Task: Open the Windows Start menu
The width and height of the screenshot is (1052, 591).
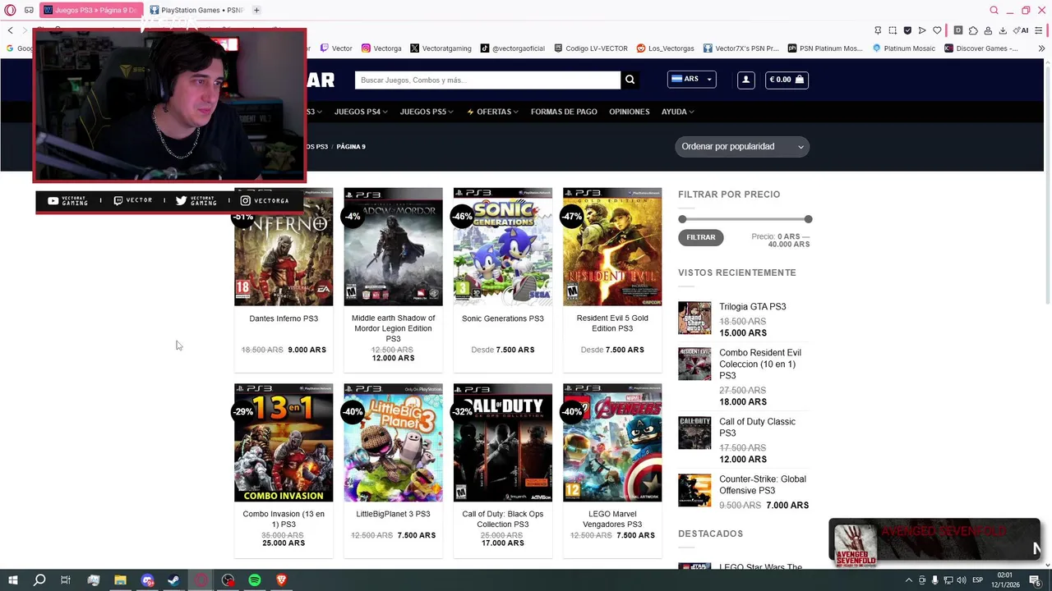Action: 12,580
